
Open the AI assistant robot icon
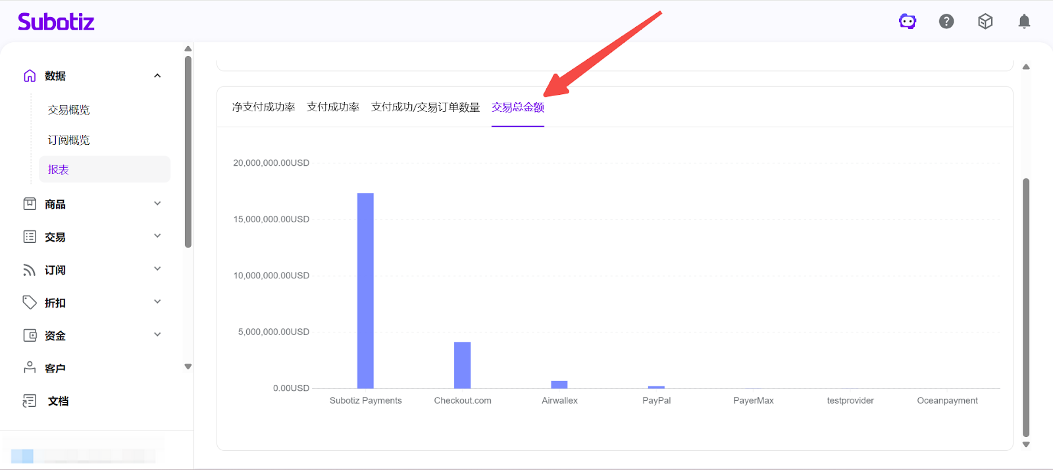pyautogui.click(x=908, y=22)
